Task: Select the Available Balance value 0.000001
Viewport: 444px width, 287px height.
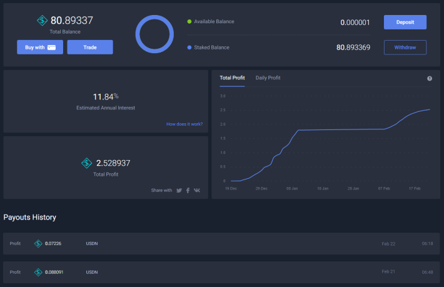Action: pos(355,23)
